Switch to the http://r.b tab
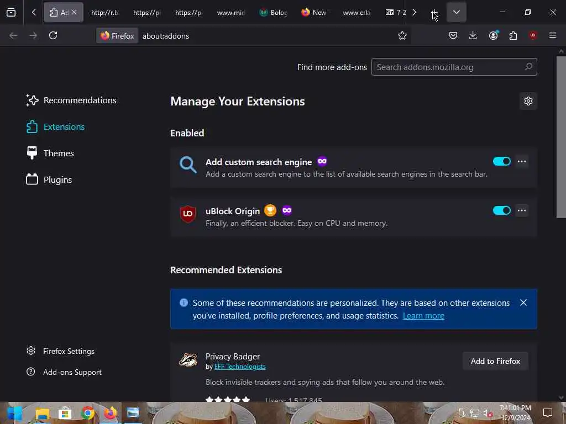This screenshot has width=566, height=424. point(104,12)
